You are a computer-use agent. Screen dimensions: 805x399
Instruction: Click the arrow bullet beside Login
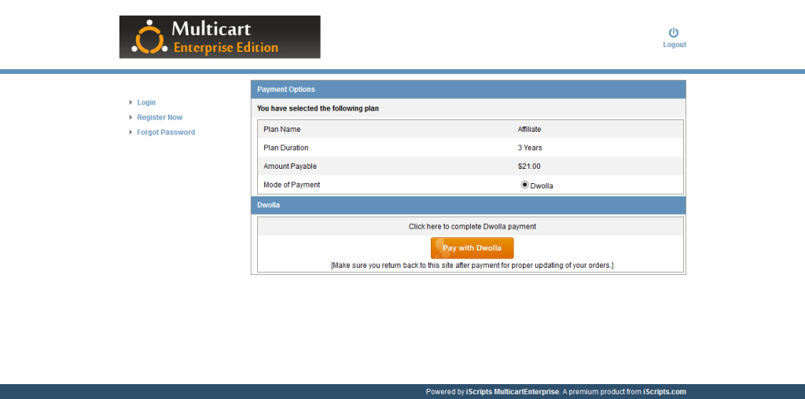(130, 102)
